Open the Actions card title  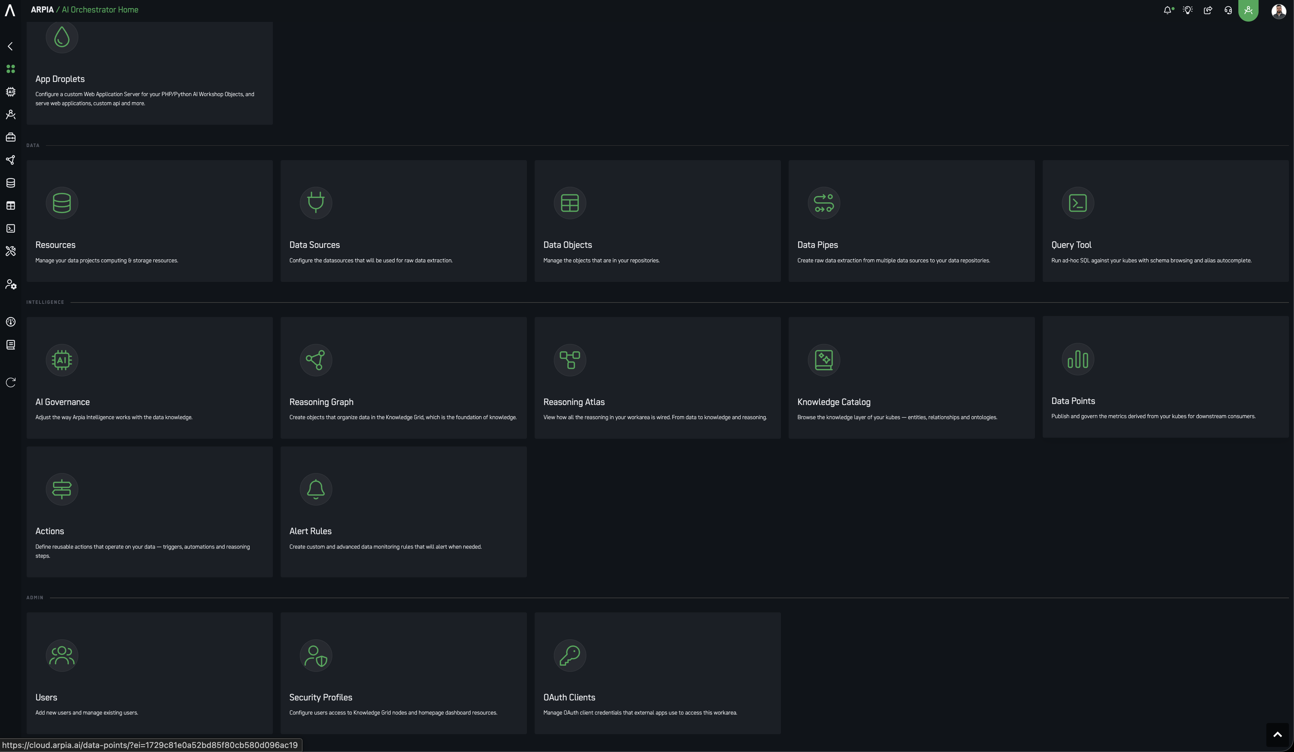pyautogui.click(x=50, y=531)
